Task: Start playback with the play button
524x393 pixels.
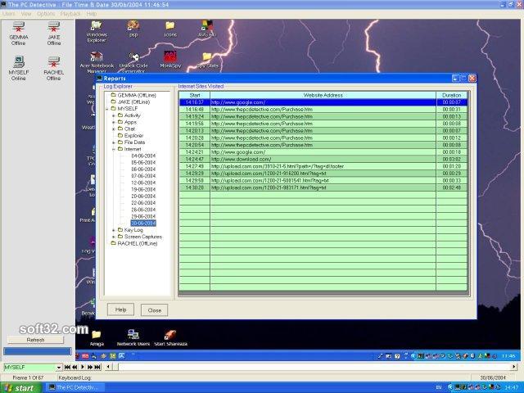Action: [82, 367]
